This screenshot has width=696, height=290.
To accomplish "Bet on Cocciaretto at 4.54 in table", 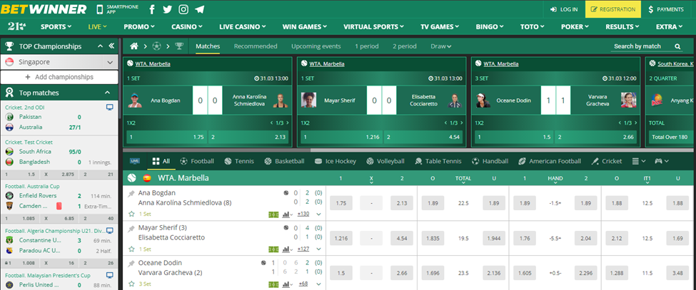I will (402, 238).
